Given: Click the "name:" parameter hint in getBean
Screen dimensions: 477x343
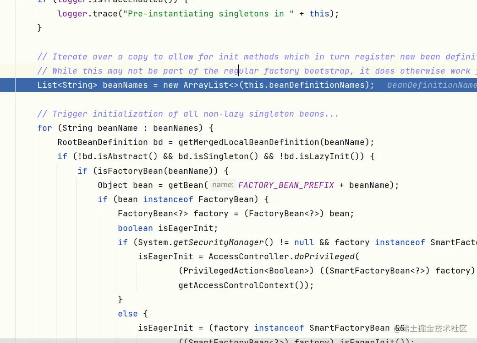Looking at the screenshot, I should [x=223, y=185].
